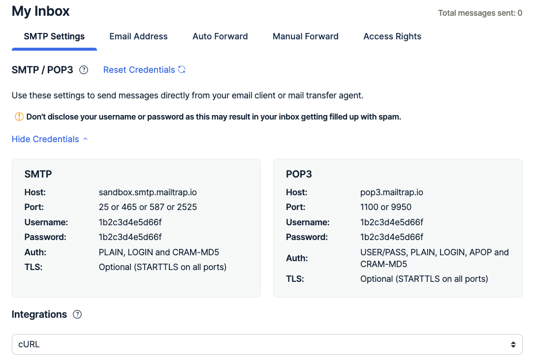Toggle credential visibility using Hide Credentials control
The width and height of the screenshot is (534, 363).
[45, 139]
